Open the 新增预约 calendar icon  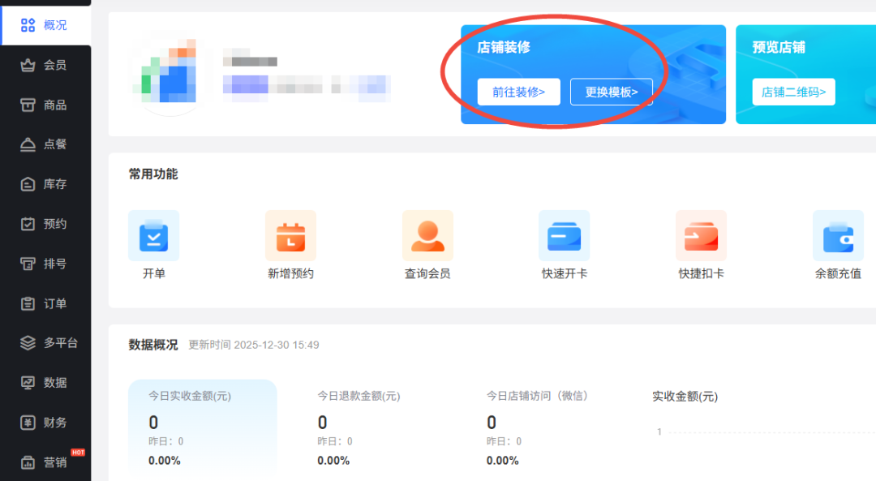pos(290,236)
